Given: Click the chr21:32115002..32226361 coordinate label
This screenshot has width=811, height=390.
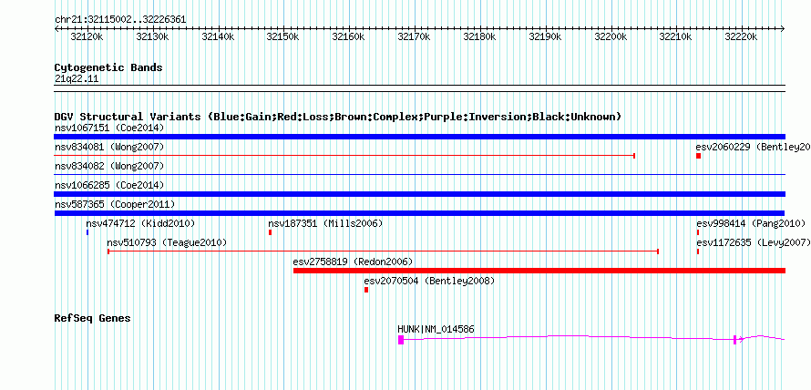Looking at the screenshot, I should [x=120, y=20].
